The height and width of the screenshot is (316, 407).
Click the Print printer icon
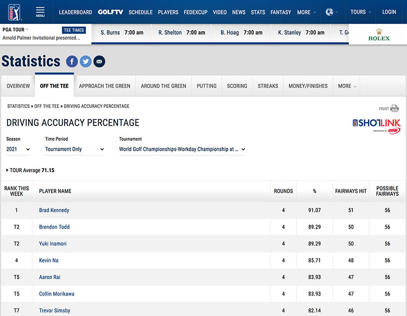(394, 109)
